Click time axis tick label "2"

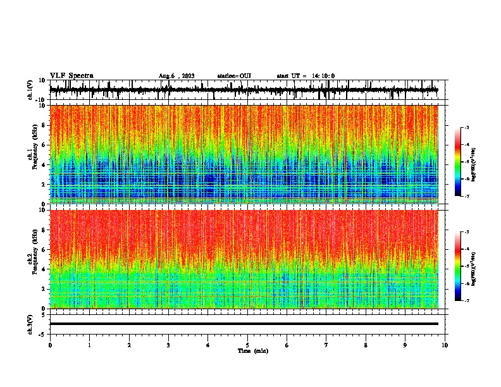(129, 345)
